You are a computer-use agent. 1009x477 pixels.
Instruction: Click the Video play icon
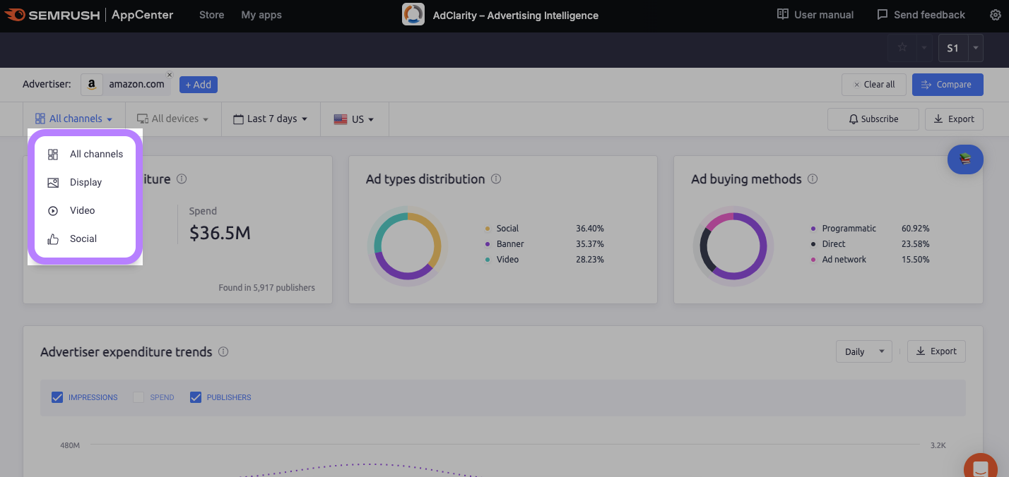[x=53, y=211]
